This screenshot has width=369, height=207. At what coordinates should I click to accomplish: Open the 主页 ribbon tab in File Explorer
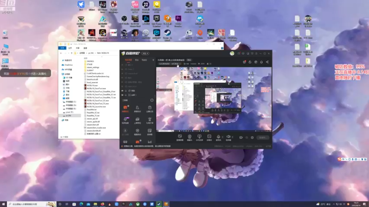(70, 48)
